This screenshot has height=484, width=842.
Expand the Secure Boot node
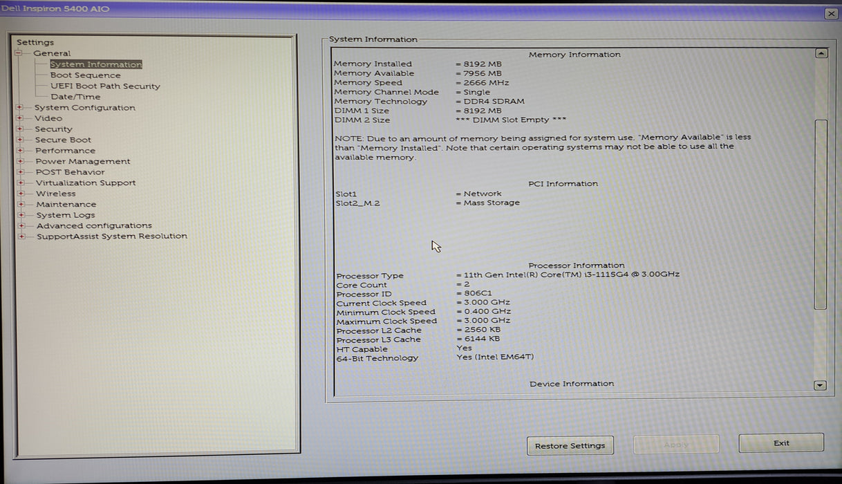[x=21, y=140]
